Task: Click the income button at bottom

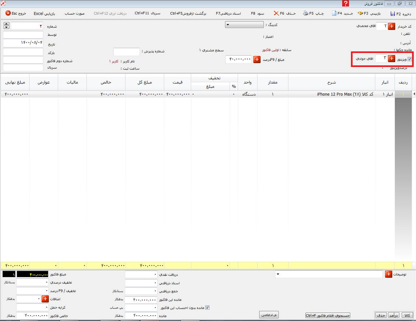Action: pyautogui.click(x=394, y=315)
